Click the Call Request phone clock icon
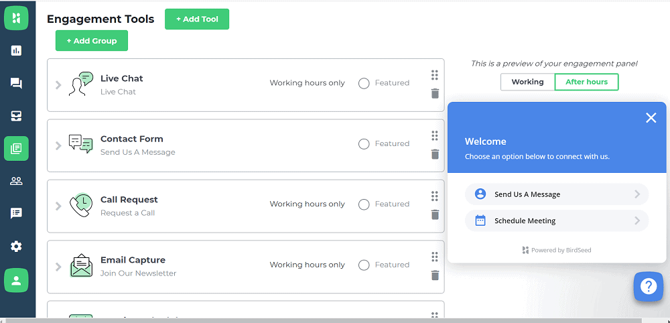Image resolution: width=670 pixels, height=323 pixels. pos(81,205)
